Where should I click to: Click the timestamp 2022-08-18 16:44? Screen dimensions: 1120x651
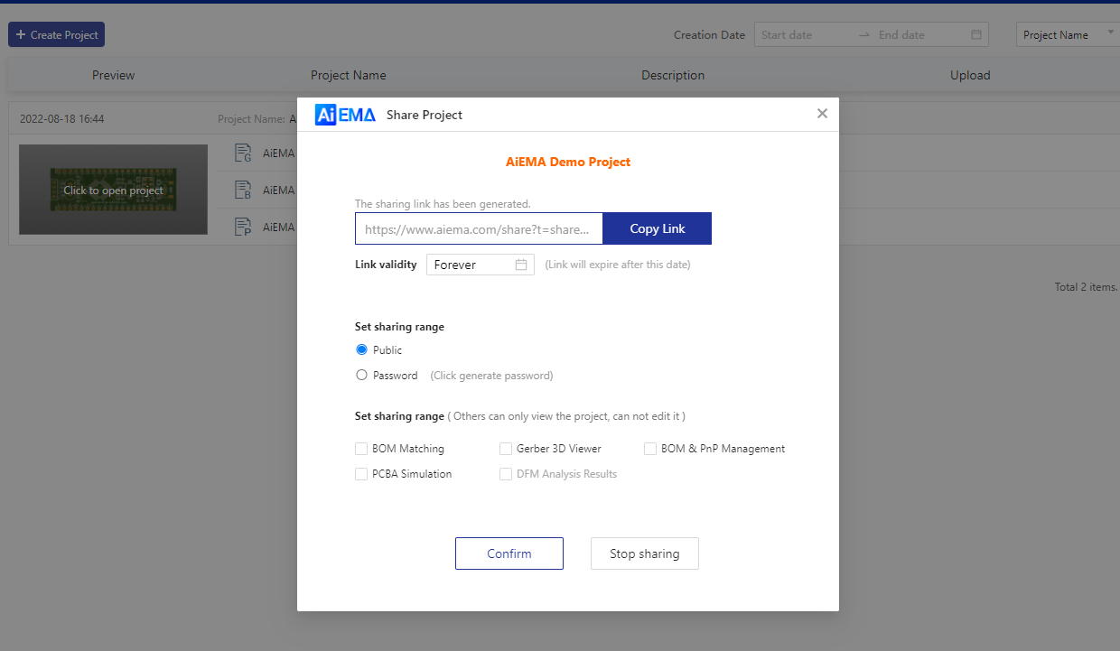click(62, 119)
